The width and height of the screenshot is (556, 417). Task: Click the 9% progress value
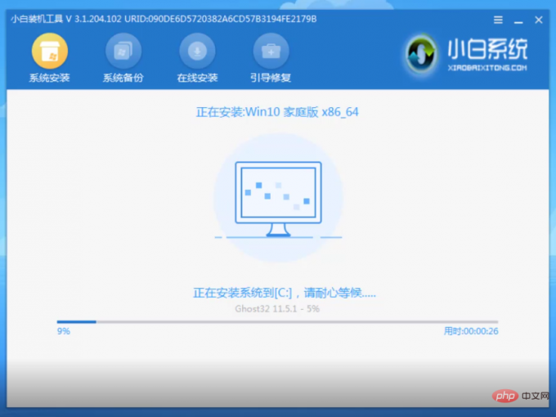point(64,331)
